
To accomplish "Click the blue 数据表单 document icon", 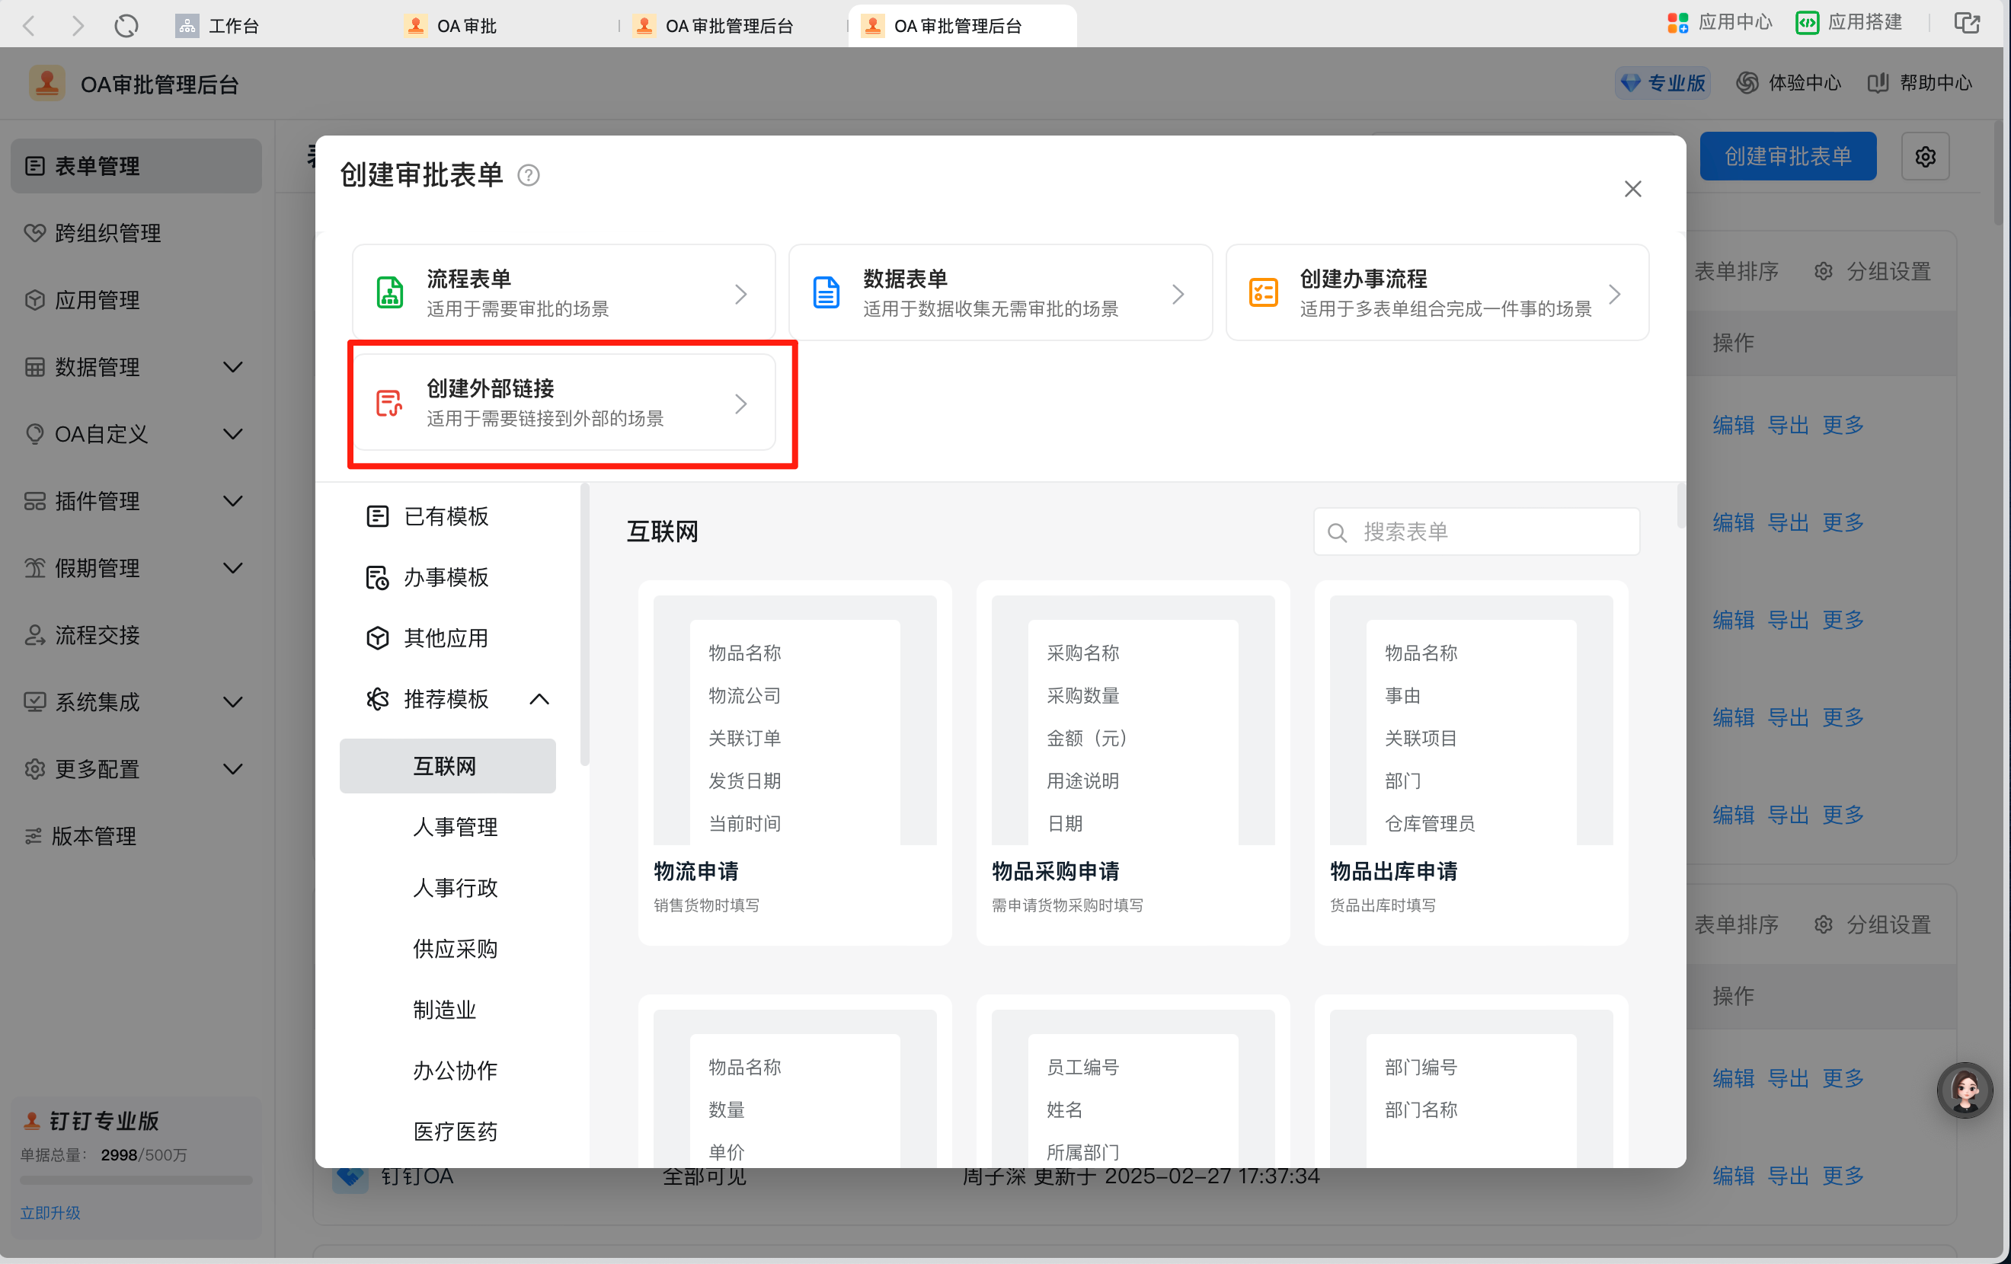I will (x=826, y=293).
